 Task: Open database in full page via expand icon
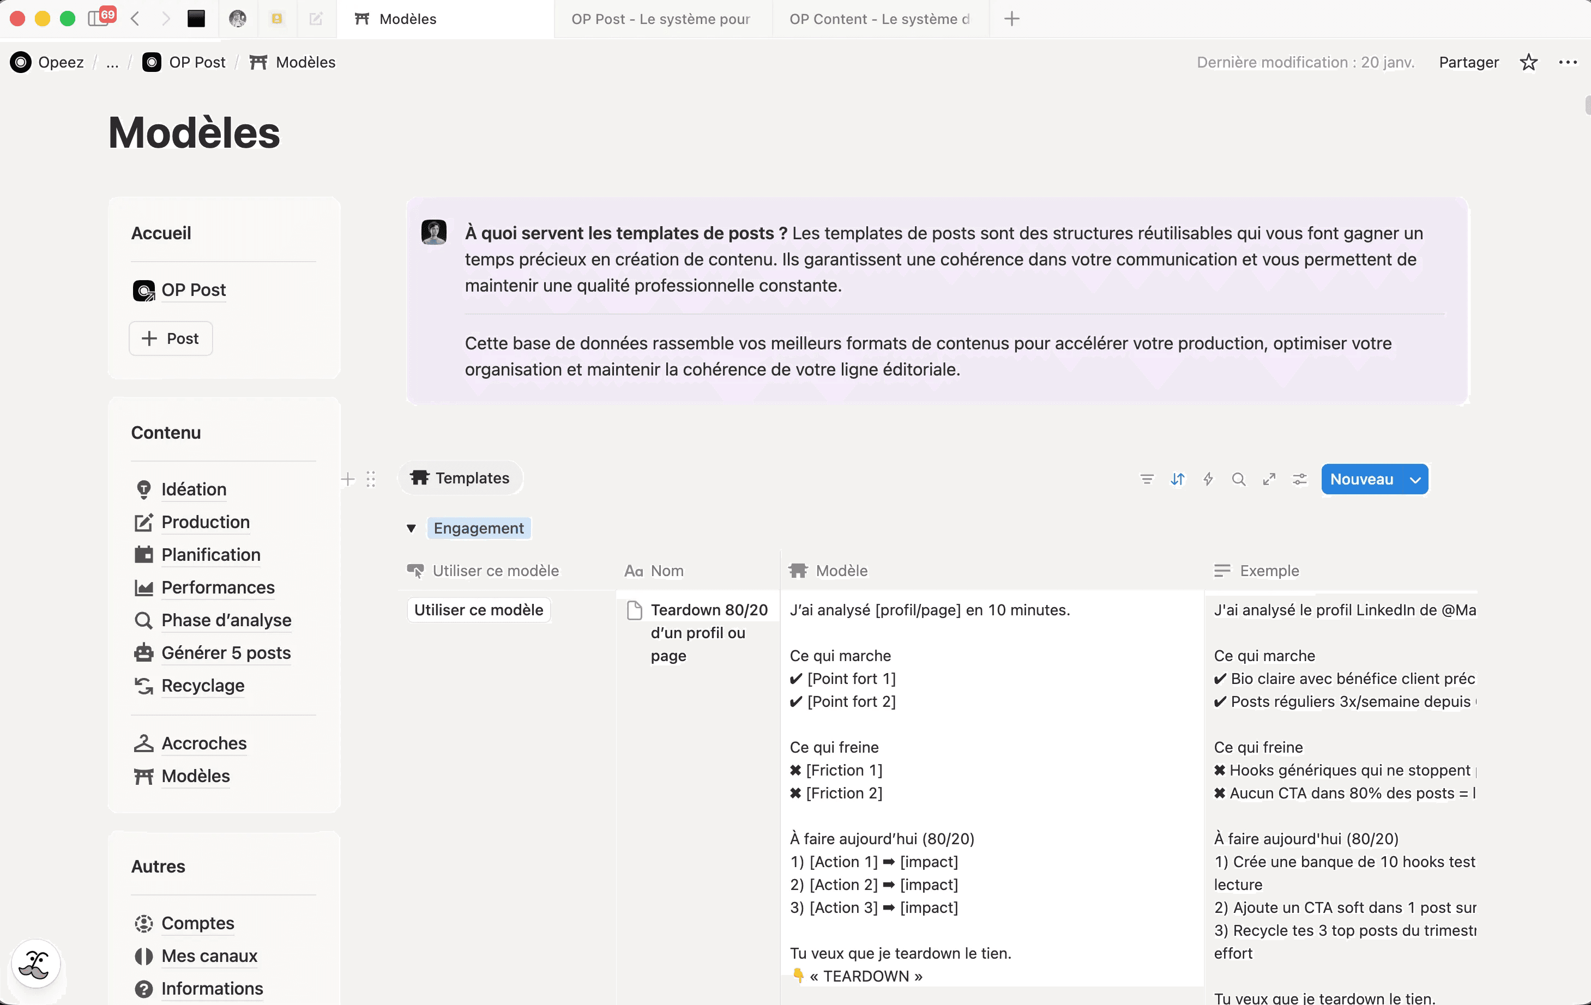(x=1269, y=480)
